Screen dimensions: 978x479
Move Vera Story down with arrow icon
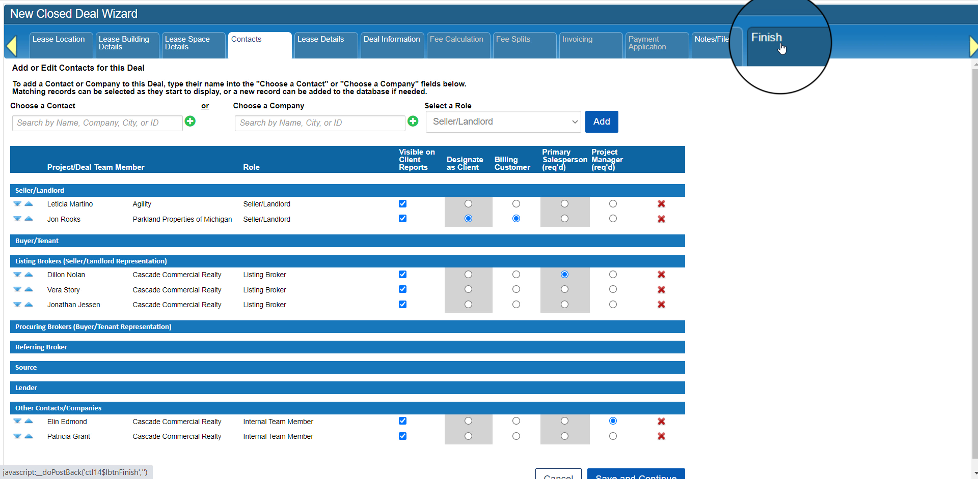point(17,289)
